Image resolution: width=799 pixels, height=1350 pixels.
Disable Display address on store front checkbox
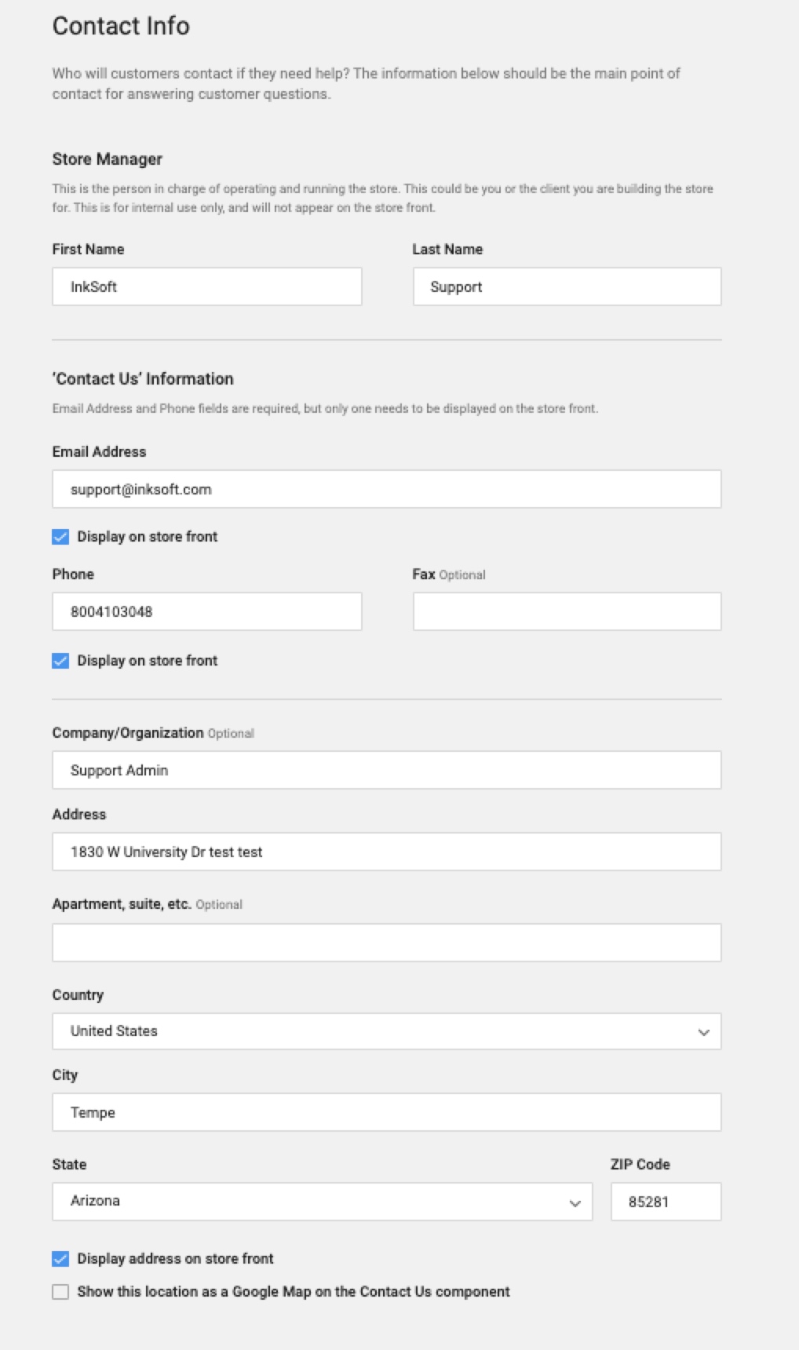point(60,1259)
